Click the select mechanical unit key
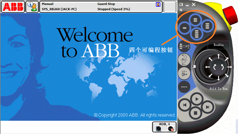 point(184,46)
